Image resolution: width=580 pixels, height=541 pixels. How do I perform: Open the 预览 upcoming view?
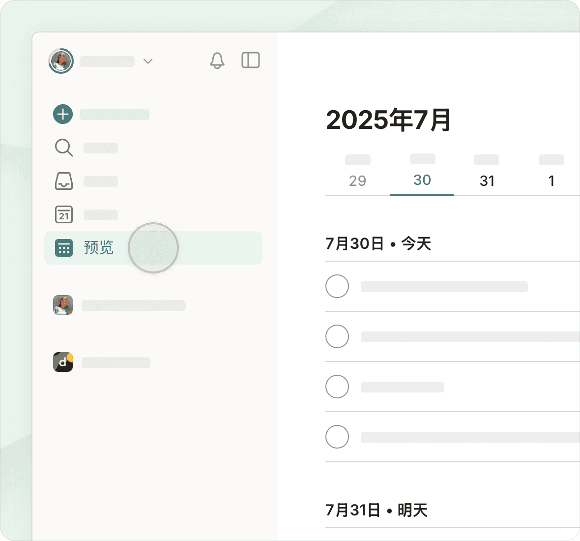point(99,247)
